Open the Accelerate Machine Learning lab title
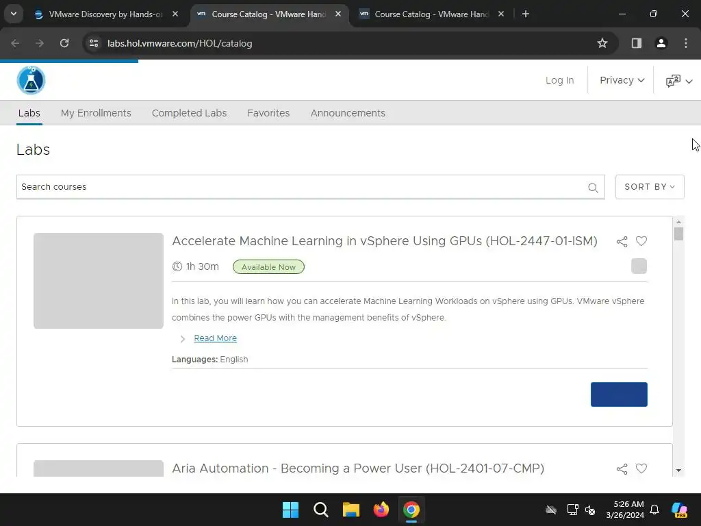701x526 pixels. click(385, 241)
